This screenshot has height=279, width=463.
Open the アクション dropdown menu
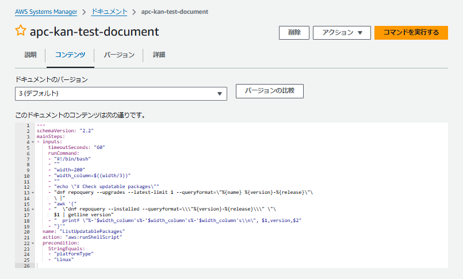(342, 32)
